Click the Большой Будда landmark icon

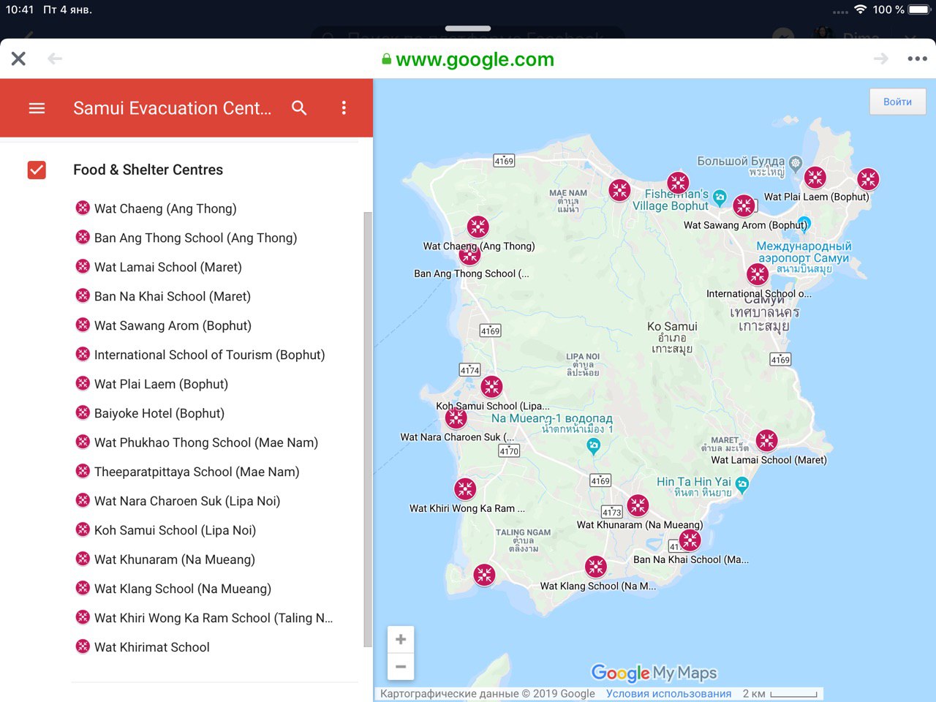tap(796, 163)
